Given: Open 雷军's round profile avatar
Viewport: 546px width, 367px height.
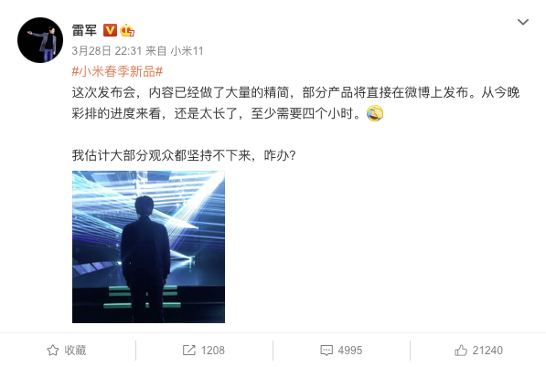Looking at the screenshot, I should tap(40, 40).
